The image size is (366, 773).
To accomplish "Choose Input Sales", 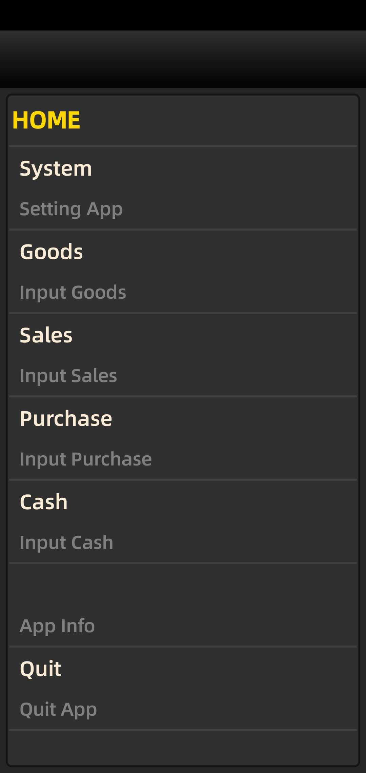I will [x=68, y=376].
